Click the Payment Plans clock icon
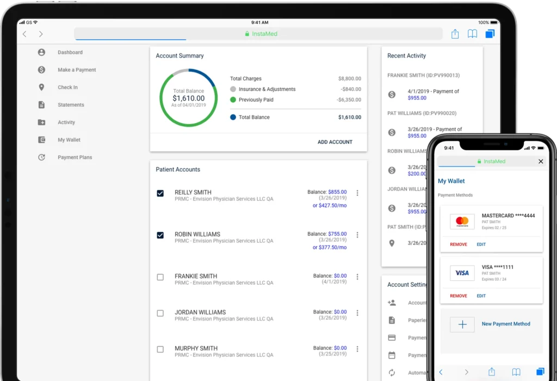 41,157
